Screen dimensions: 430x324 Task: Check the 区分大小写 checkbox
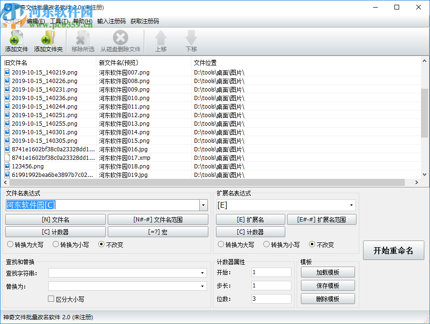pyautogui.click(x=51, y=298)
